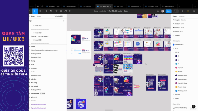This screenshot has width=198, height=111.
Task: Open the help question mark button
Action: click(193, 106)
